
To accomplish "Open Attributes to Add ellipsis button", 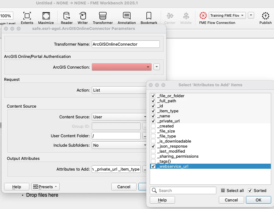I will point(144,169).
